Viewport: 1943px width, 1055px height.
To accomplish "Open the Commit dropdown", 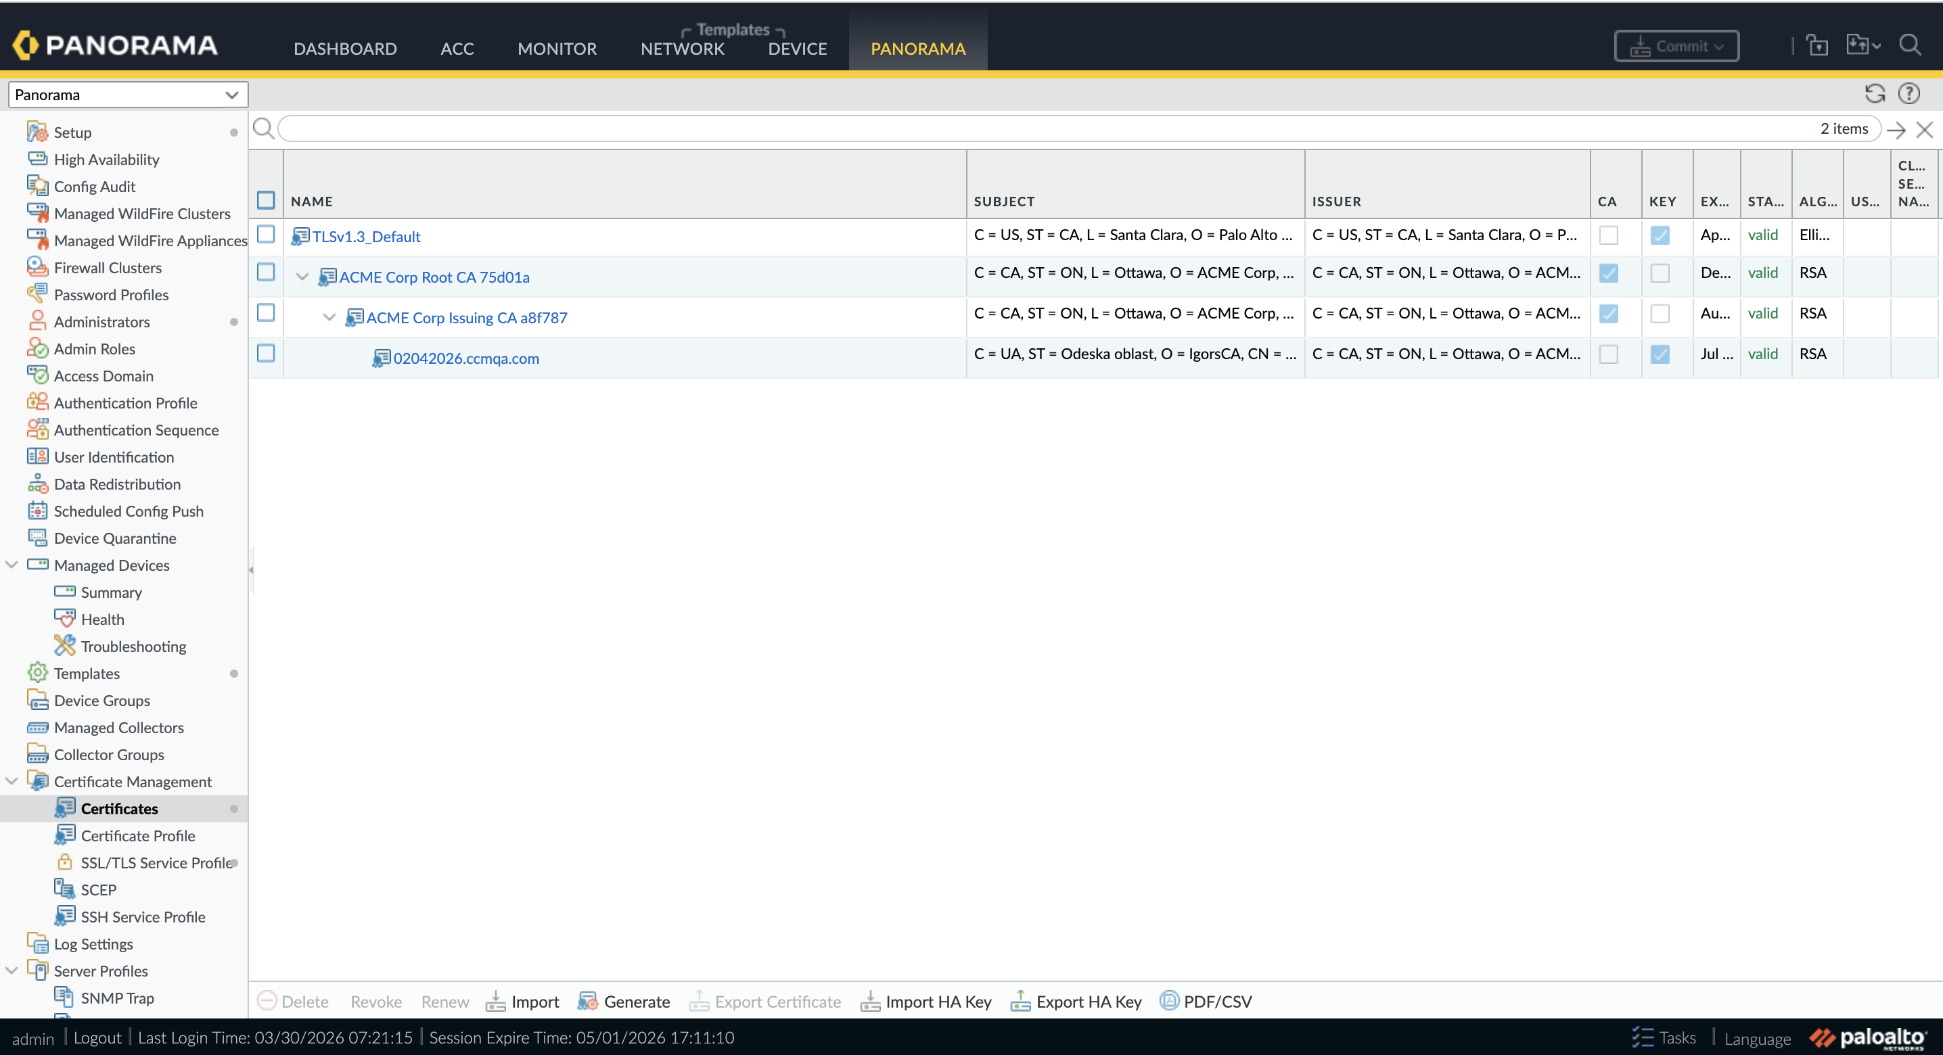I will [1676, 46].
